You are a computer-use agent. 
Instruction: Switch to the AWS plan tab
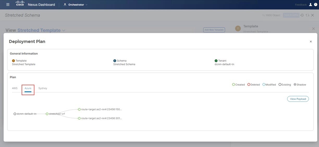click(x=15, y=88)
